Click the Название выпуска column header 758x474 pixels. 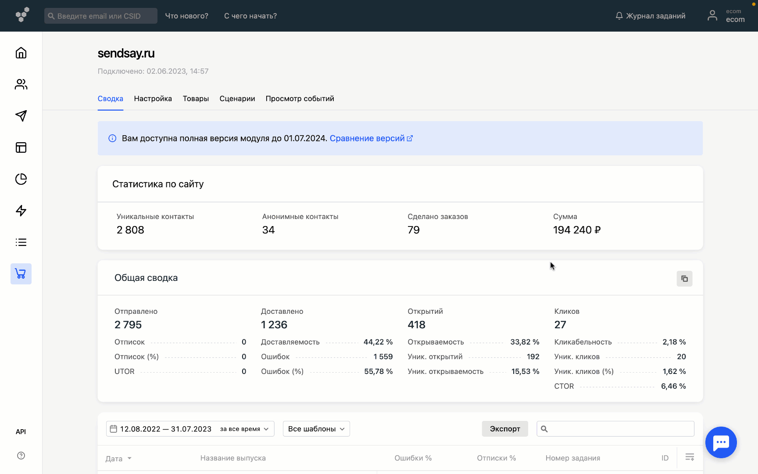(233, 458)
